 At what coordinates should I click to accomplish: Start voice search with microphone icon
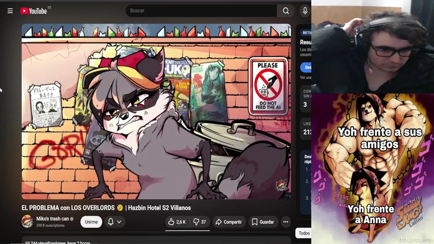[305, 11]
